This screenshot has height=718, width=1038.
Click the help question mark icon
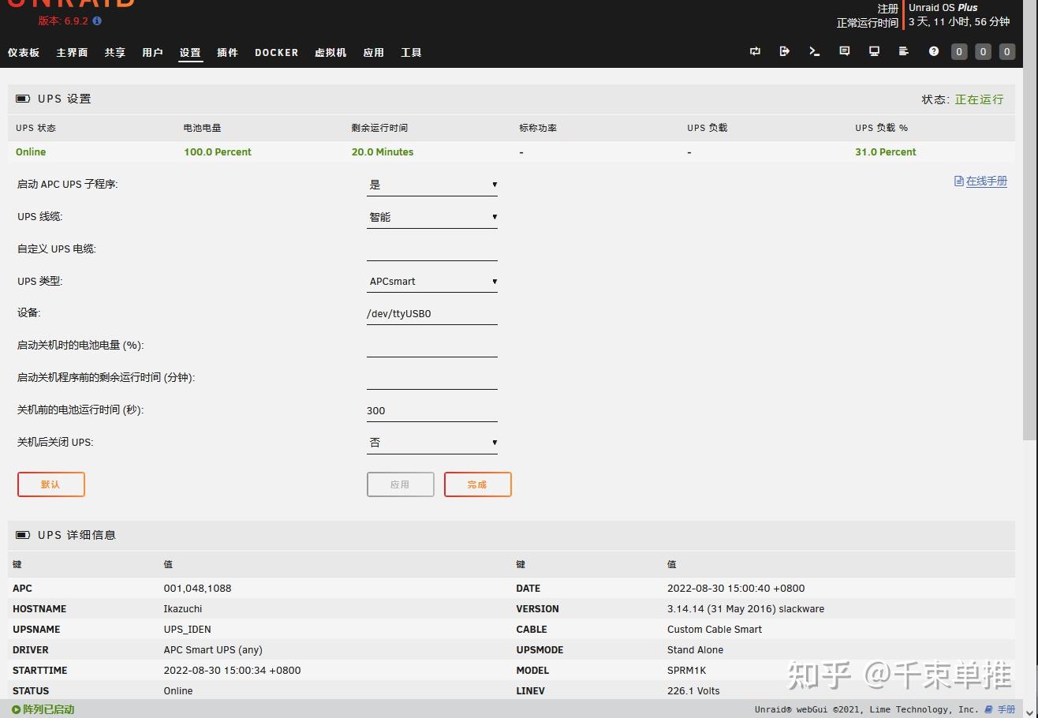click(934, 51)
